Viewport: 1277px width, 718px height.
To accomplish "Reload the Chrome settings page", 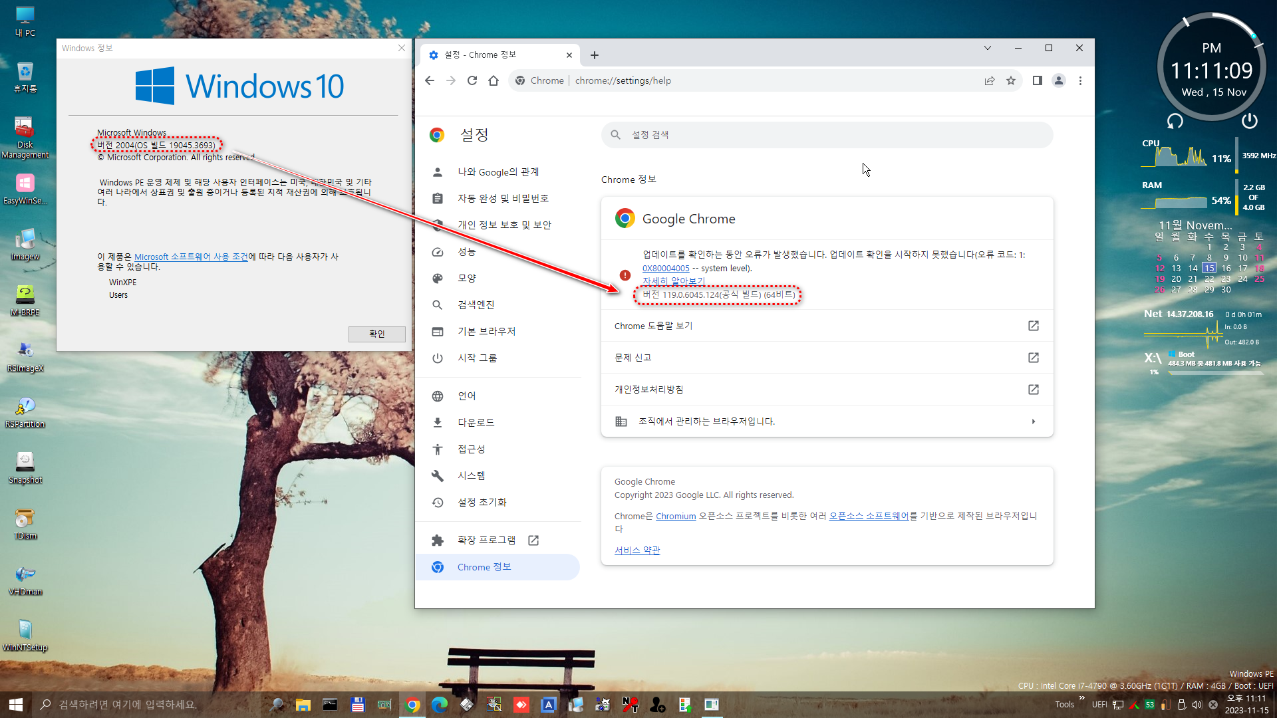I will coord(472,80).
